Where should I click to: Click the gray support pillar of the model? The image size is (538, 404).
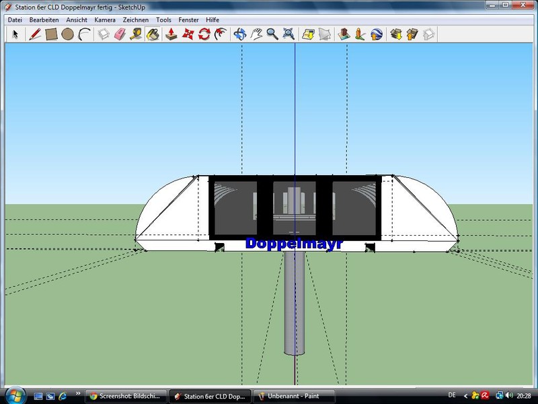pos(295,303)
